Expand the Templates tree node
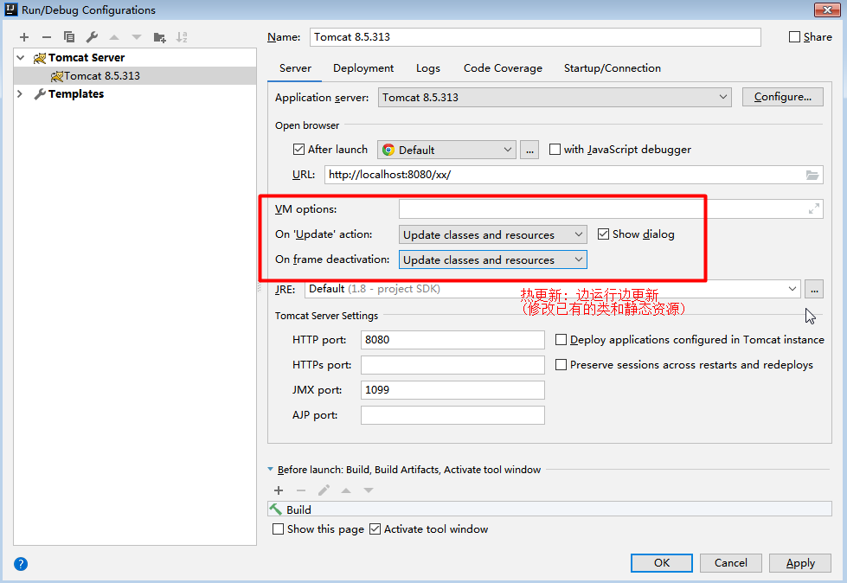The image size is (847, 583). click(20, 94)
